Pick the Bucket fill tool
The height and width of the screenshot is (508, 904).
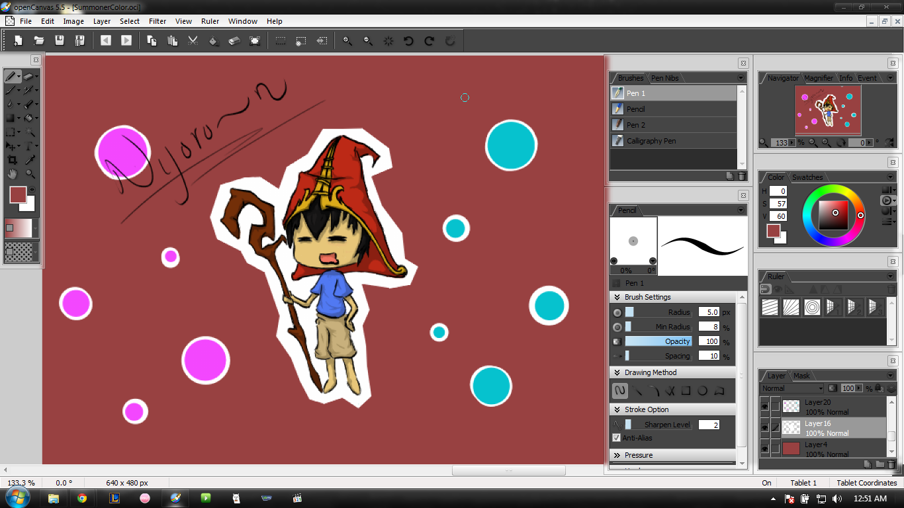[28, 118]
